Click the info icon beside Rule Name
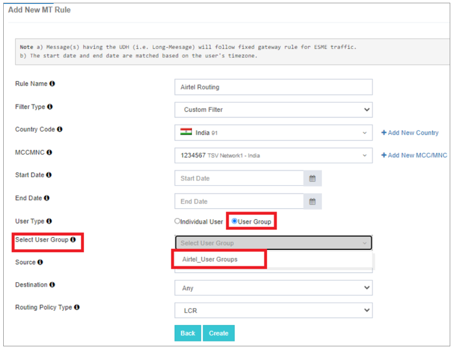Image resolution: width=453 pixels, height=350 pixels. [x=52, y=84]
